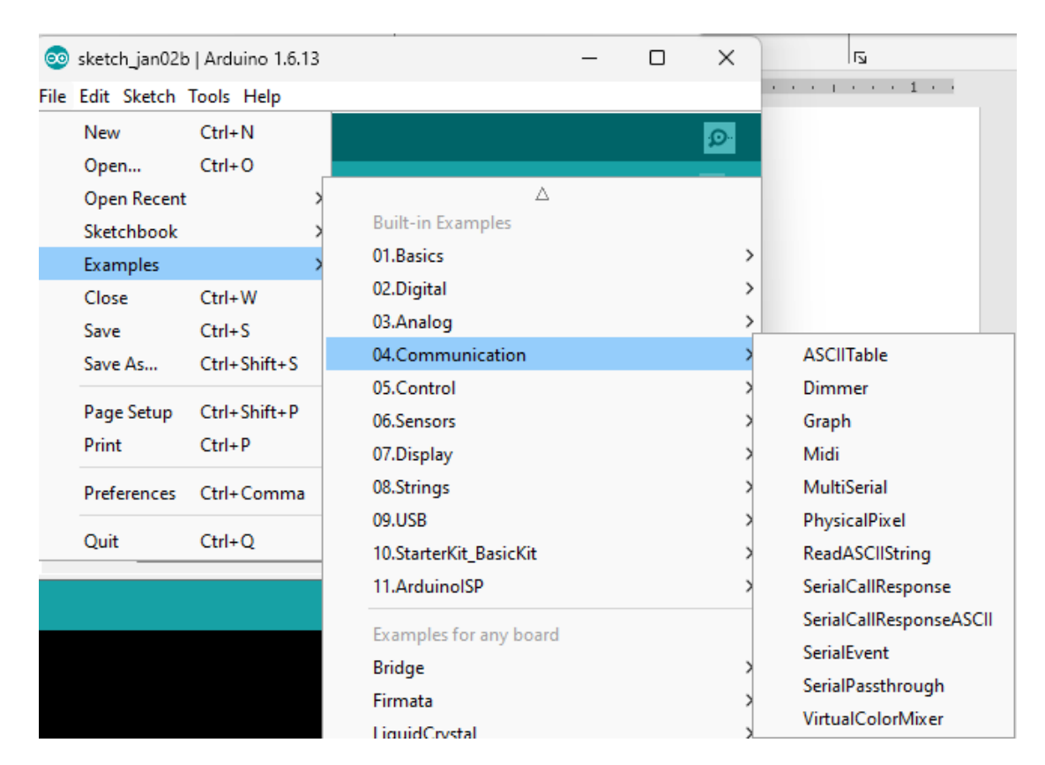Click the ruler dialog launcher icon
The height and width of the screenshot is (765, 1045).
point(860,58)
